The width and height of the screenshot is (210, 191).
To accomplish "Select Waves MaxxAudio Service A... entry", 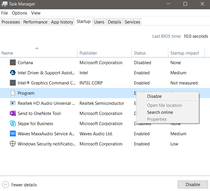I will pyautogui.click(x=46, y=134).
